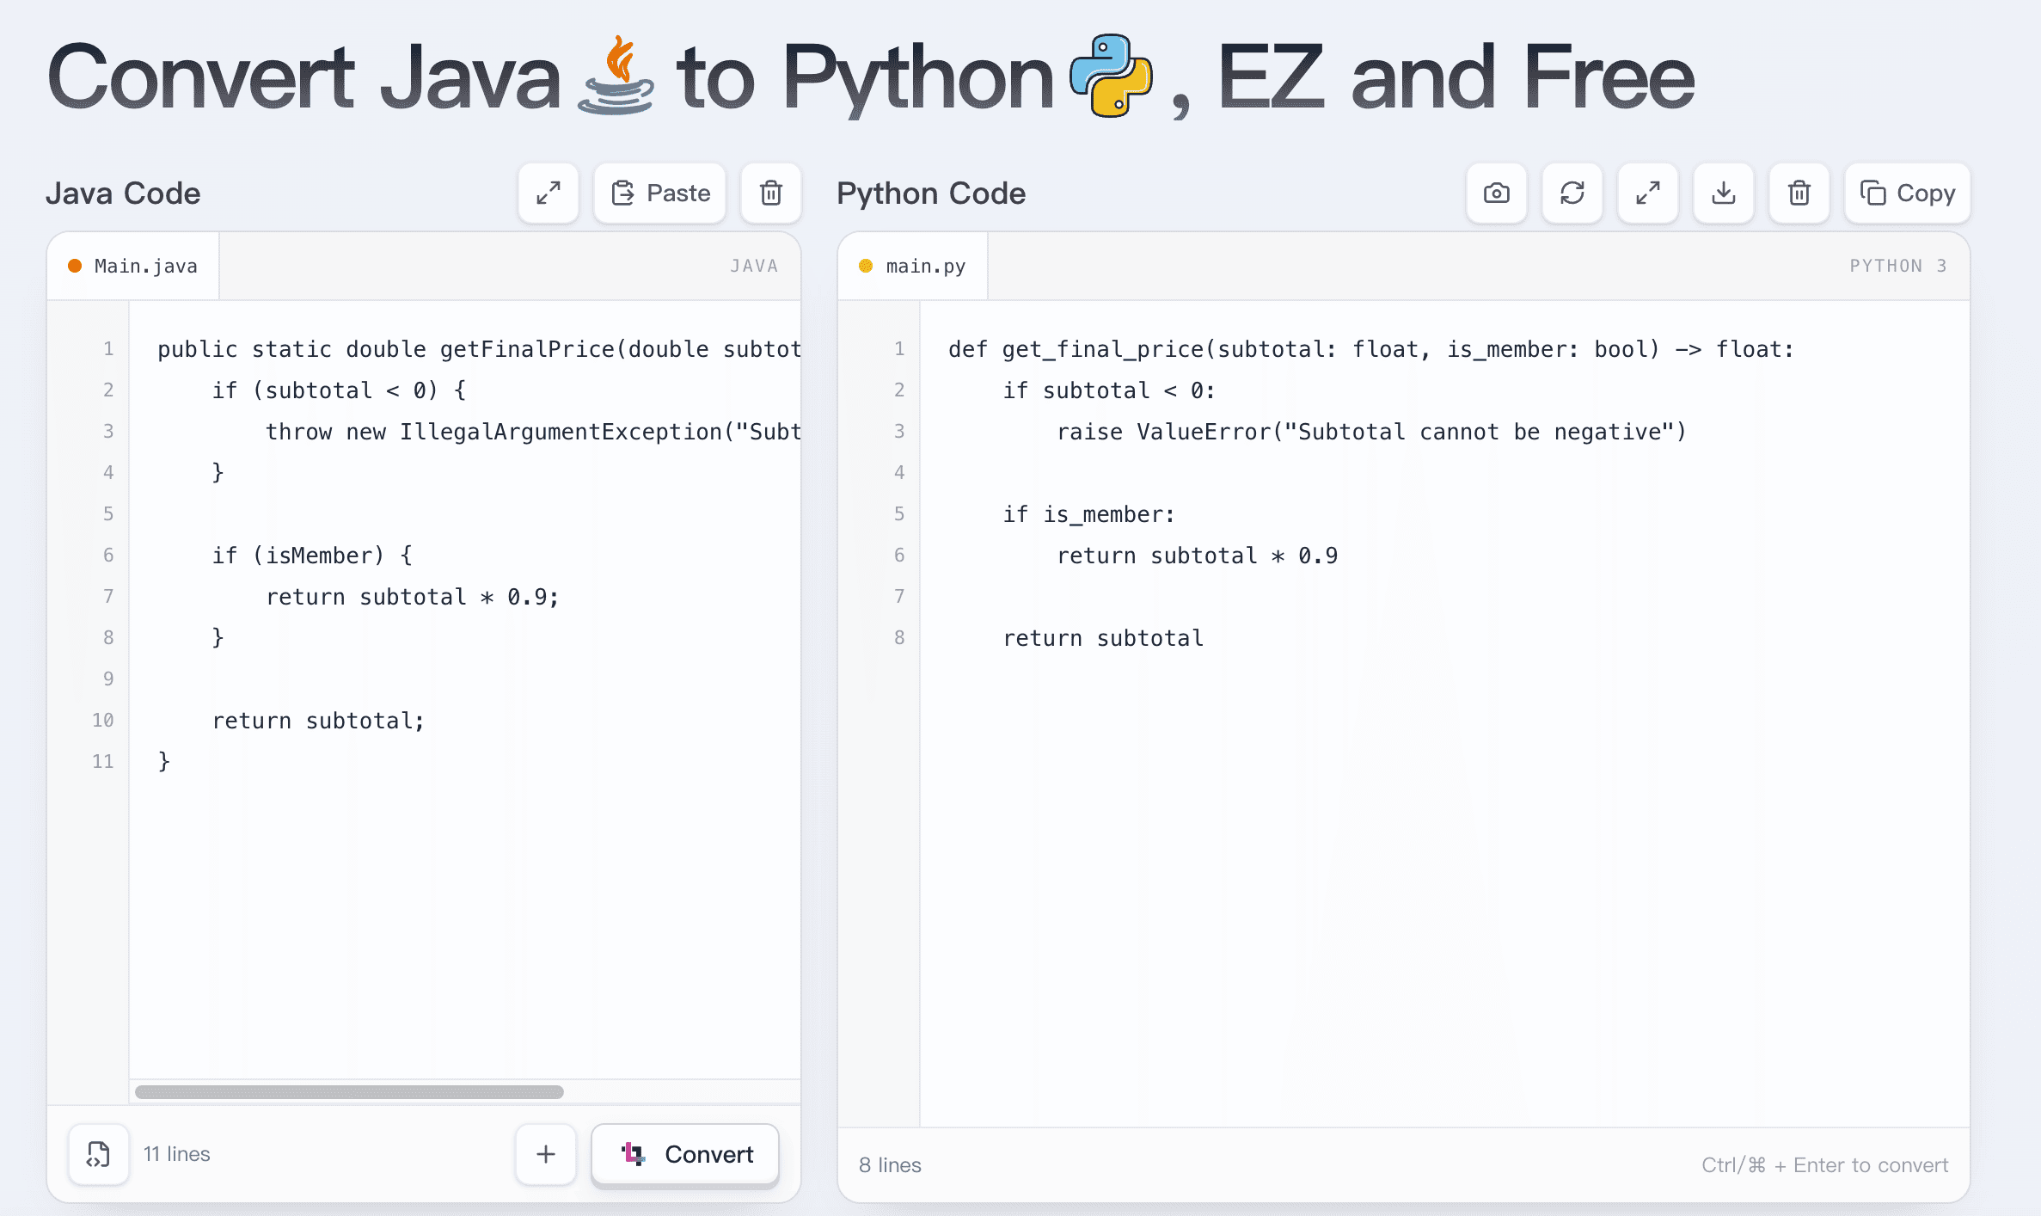Click Python 'if is_member:' line
This screenshot has width=2041, height=1216.
coord(1088,514)
